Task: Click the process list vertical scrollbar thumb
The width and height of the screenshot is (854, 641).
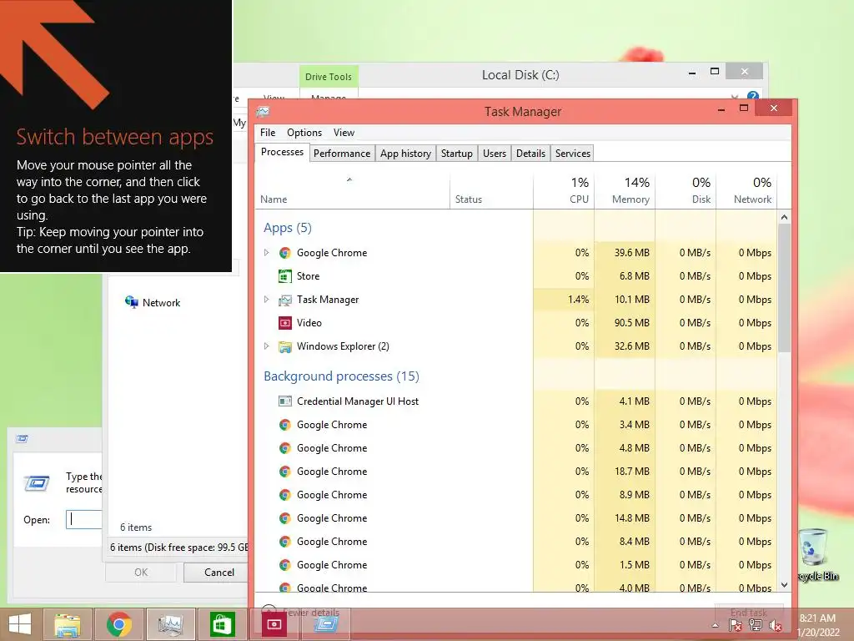Action: (x=784, y=288)
